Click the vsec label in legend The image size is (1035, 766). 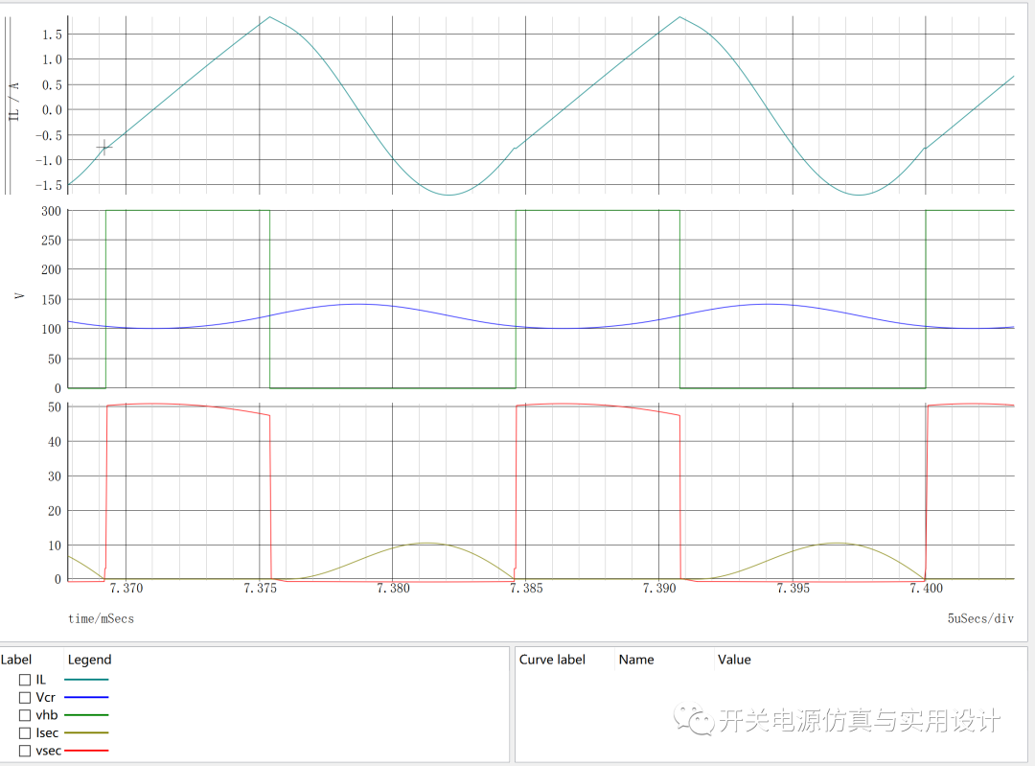[x=49, y=751]
